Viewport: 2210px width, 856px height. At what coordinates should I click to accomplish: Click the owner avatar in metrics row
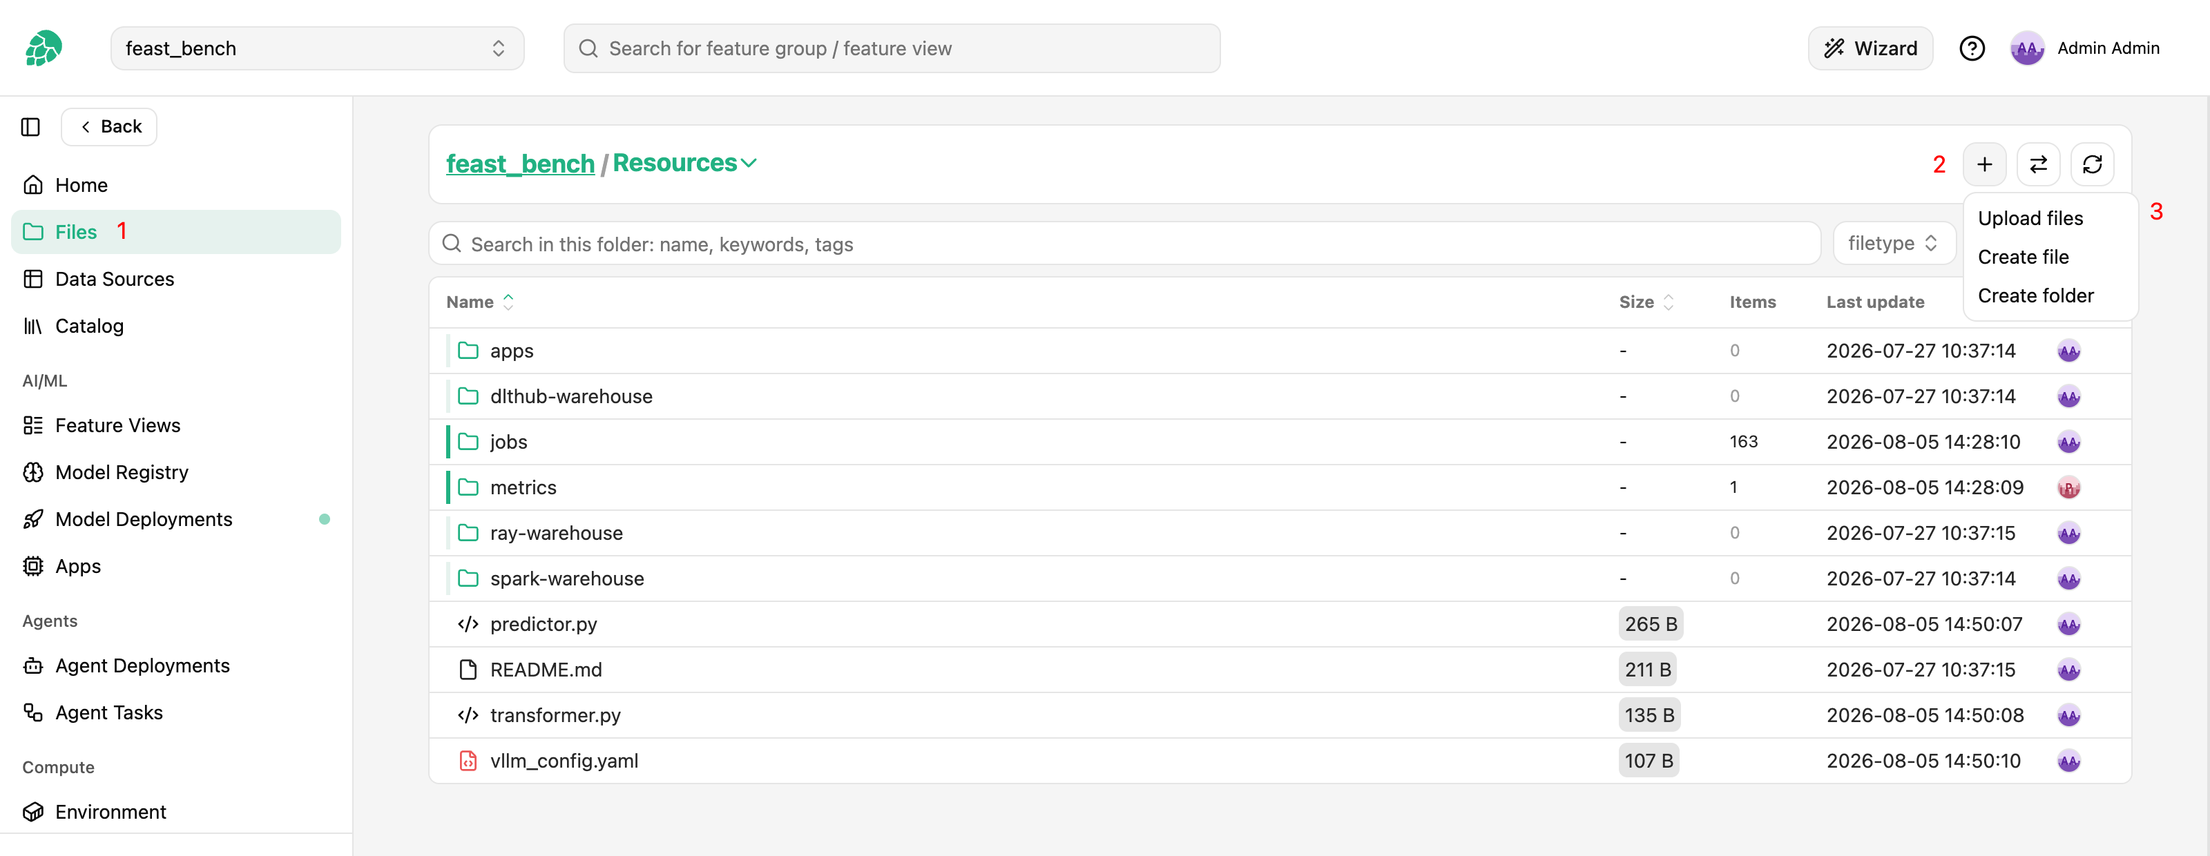coord(2068,488)
